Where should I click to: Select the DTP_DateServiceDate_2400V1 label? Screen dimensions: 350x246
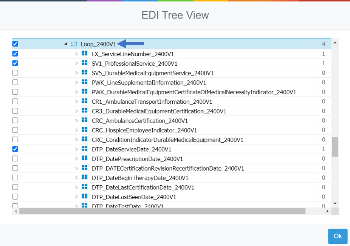coord(132,149)
